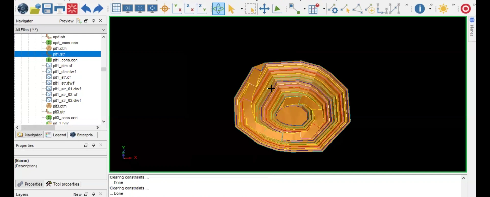Click file tree scroll down arrow
Screen dimensions: 490x197
coord(104,121)
